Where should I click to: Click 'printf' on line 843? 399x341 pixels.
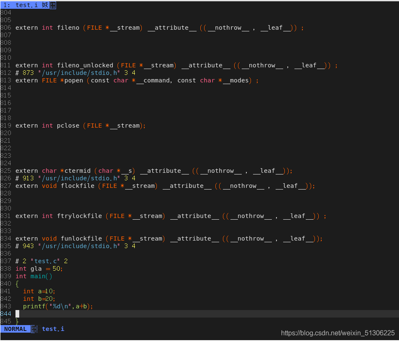coord(34,306)
